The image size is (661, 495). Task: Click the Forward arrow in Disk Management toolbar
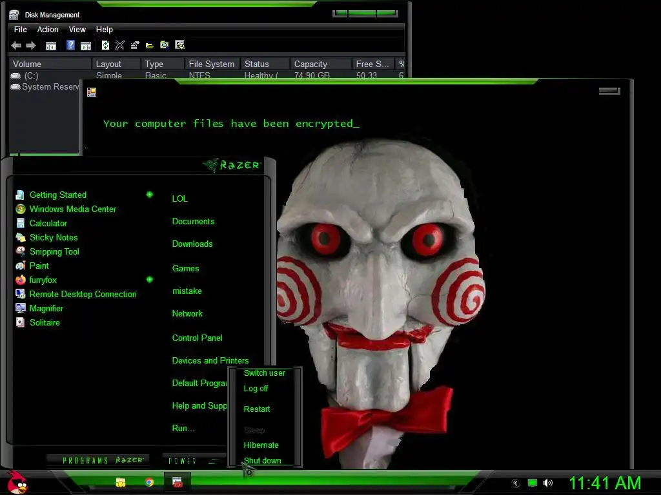pos(31,46)
